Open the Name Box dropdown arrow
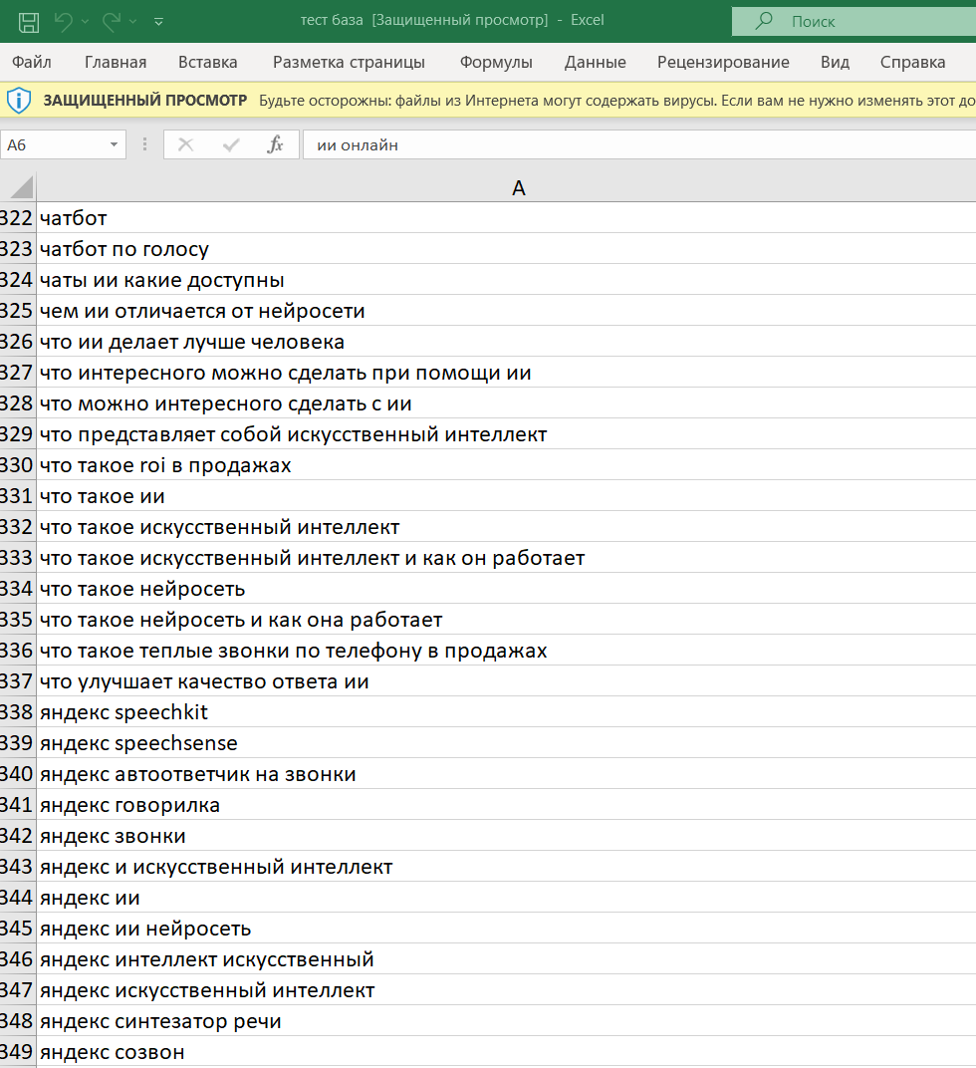This screenshot has height=1068, width=976. point(114,144)
